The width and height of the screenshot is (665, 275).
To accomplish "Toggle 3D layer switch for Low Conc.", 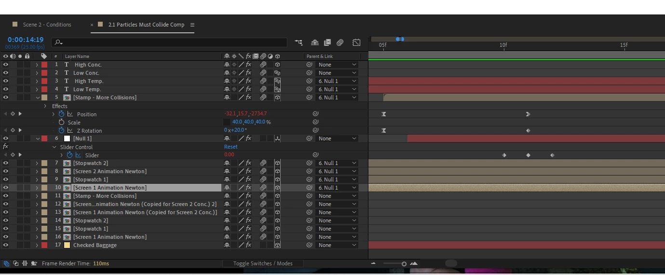I will pyautogui.click(x=277, y=73).
